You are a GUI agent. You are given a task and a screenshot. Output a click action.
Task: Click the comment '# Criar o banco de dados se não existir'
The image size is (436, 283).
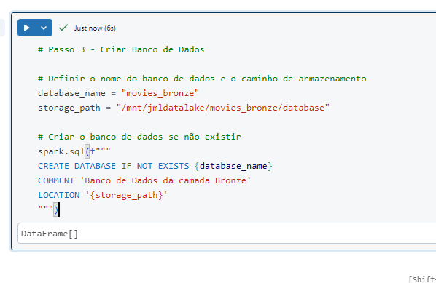coord(139,137)
